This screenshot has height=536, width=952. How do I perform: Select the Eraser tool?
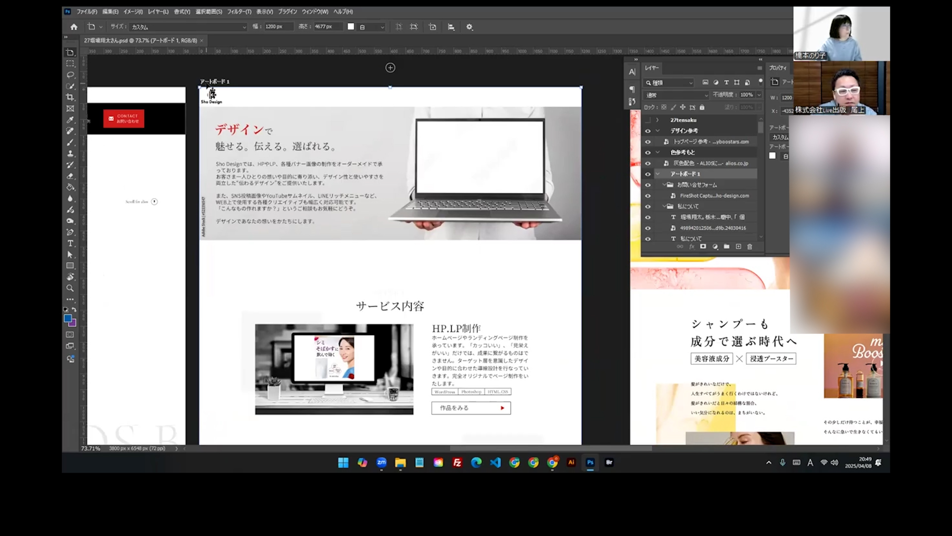[x=70, y=176]
